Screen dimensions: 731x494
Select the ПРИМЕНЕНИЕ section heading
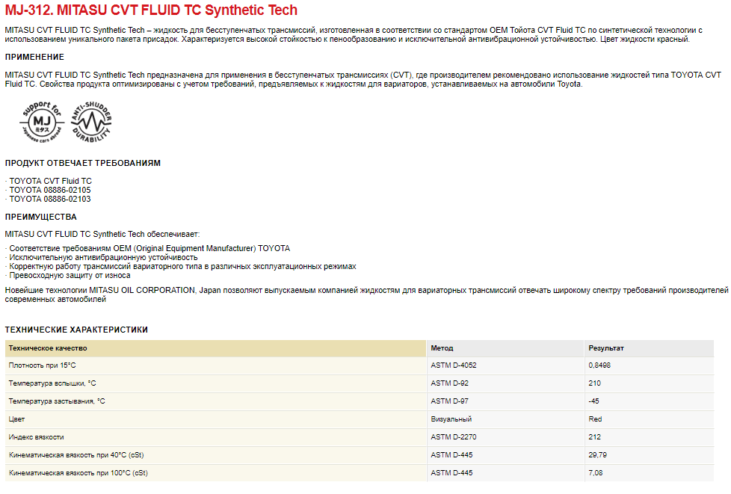point(34,57)
